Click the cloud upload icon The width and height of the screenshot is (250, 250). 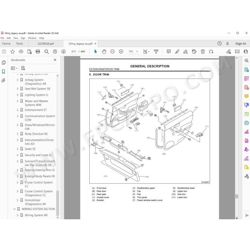(21, 51)
